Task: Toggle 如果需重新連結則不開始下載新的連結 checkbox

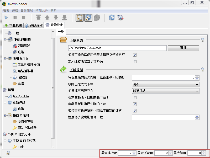Action: 135,111
